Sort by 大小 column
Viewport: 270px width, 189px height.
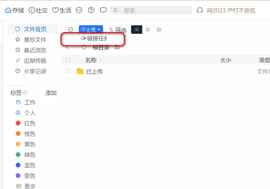click(x=225, y=60)
